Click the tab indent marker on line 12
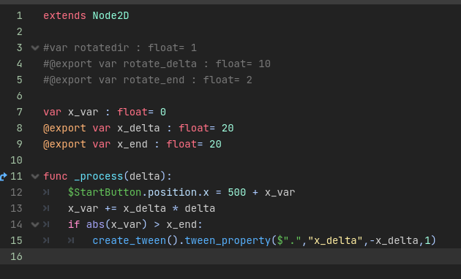The image size is (461, 279). pyautogui.click(x=46, y=193)
